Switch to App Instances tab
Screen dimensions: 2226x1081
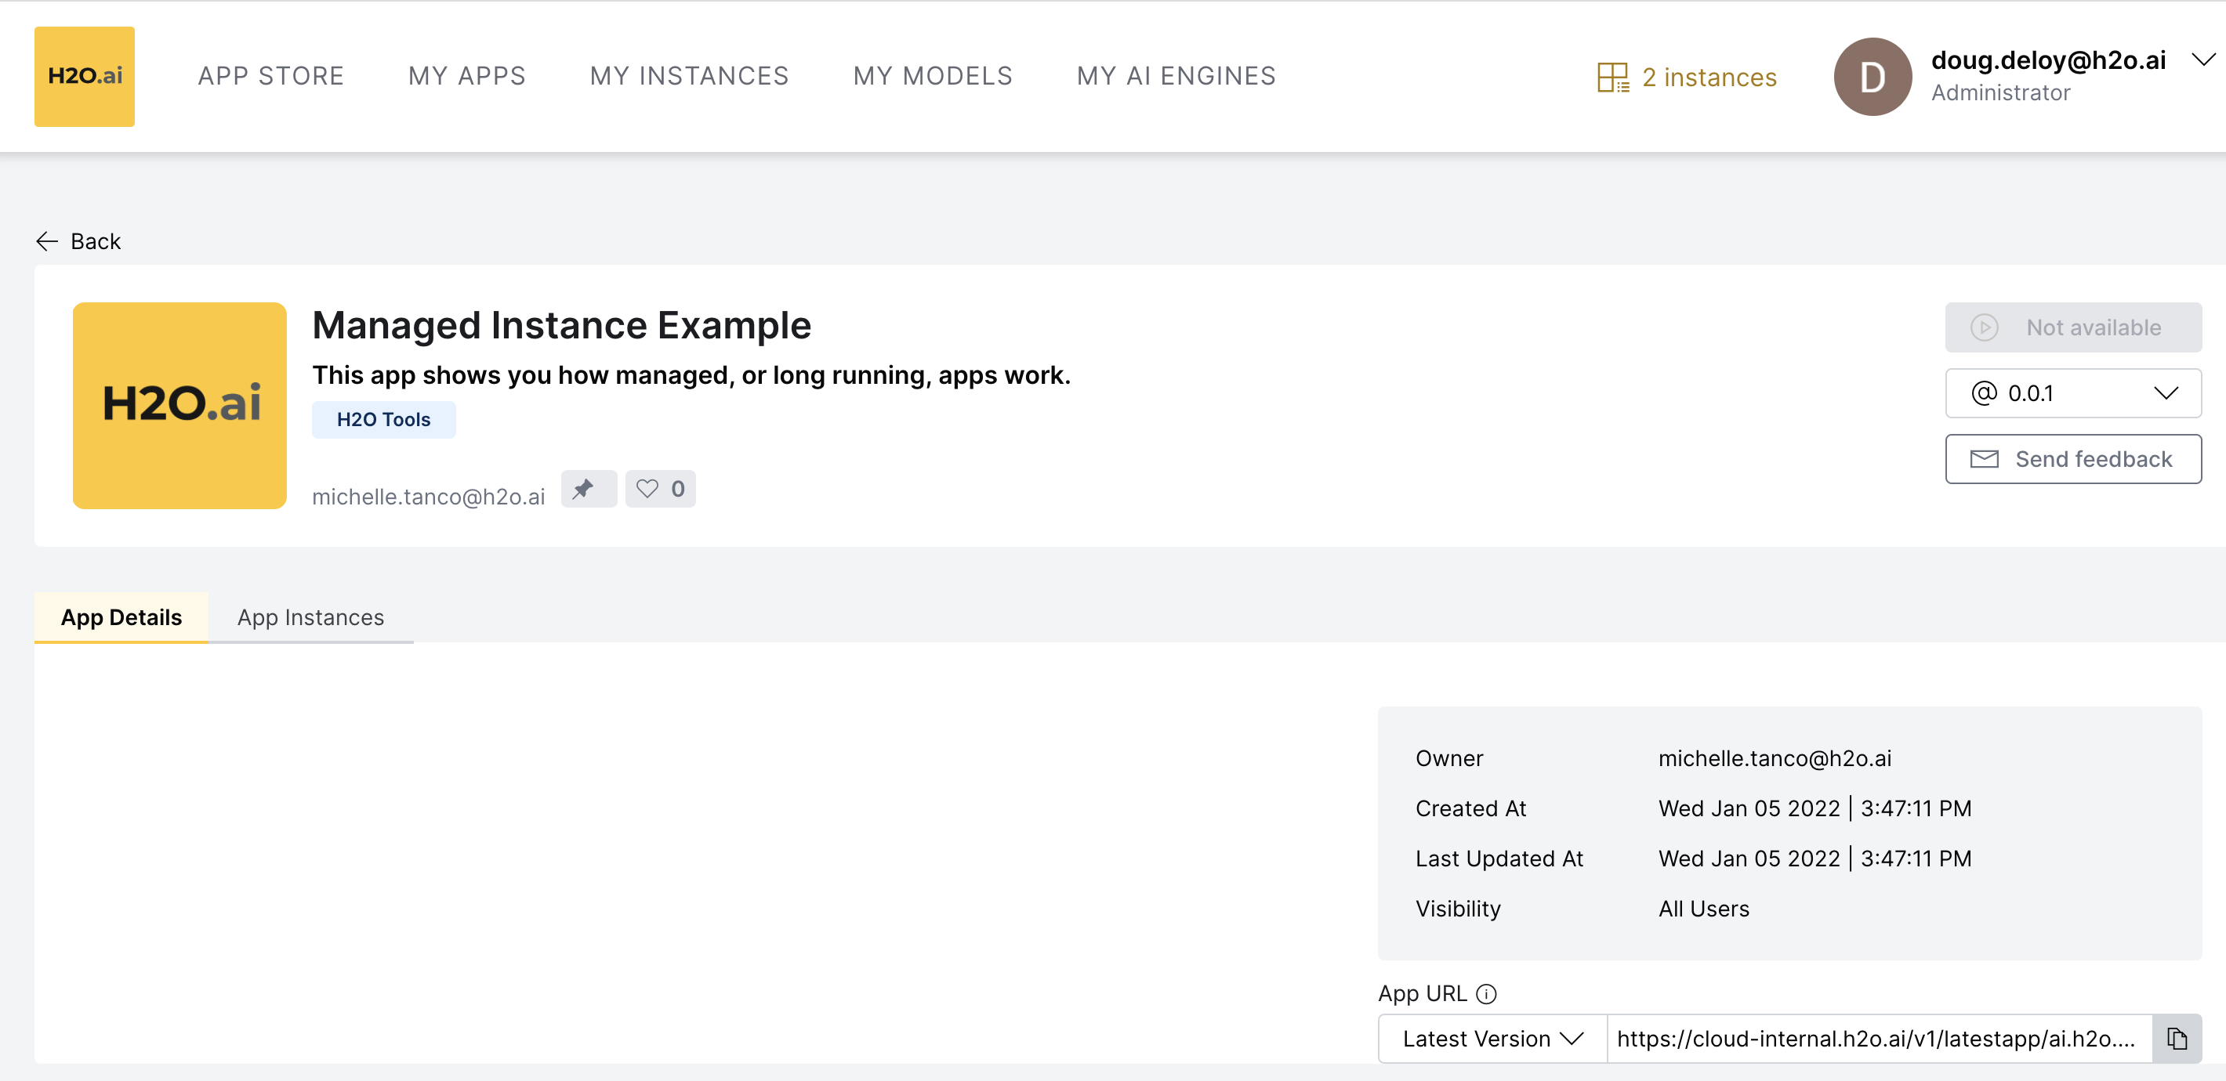point(311,617)
